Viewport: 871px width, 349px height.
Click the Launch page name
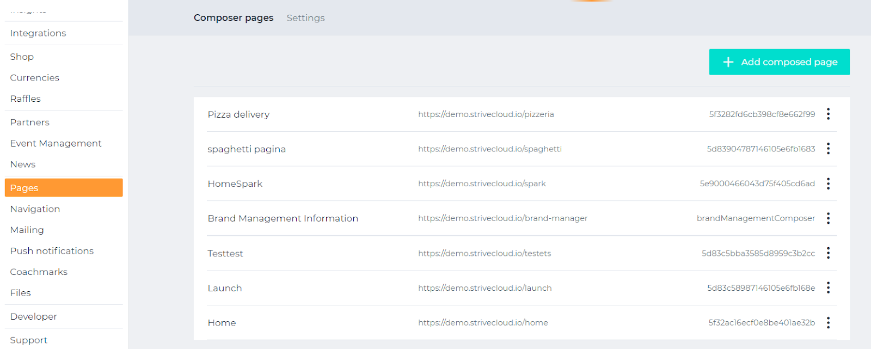(224, 288)
